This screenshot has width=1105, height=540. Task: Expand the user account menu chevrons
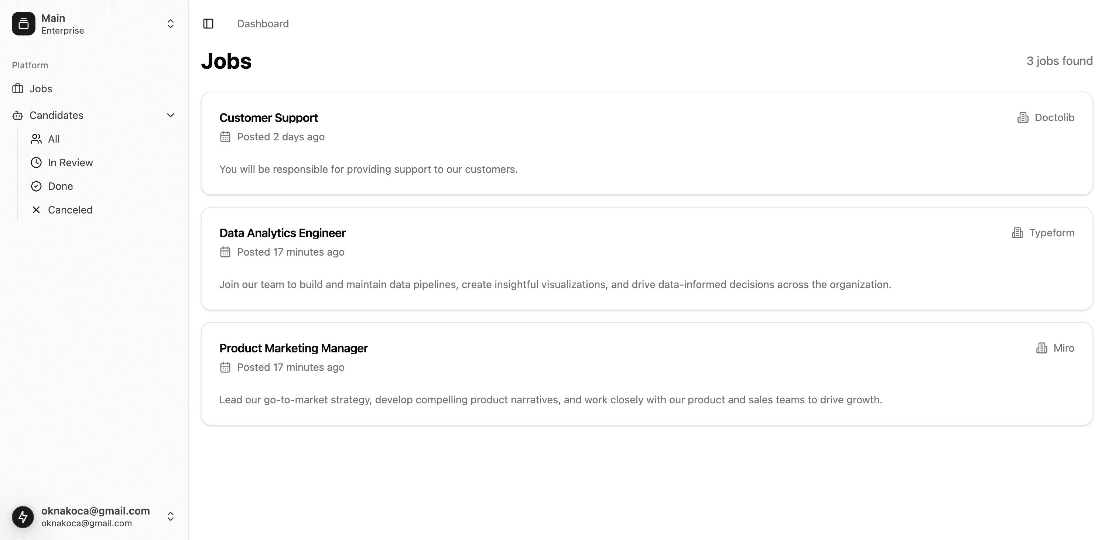pos(170,516)
